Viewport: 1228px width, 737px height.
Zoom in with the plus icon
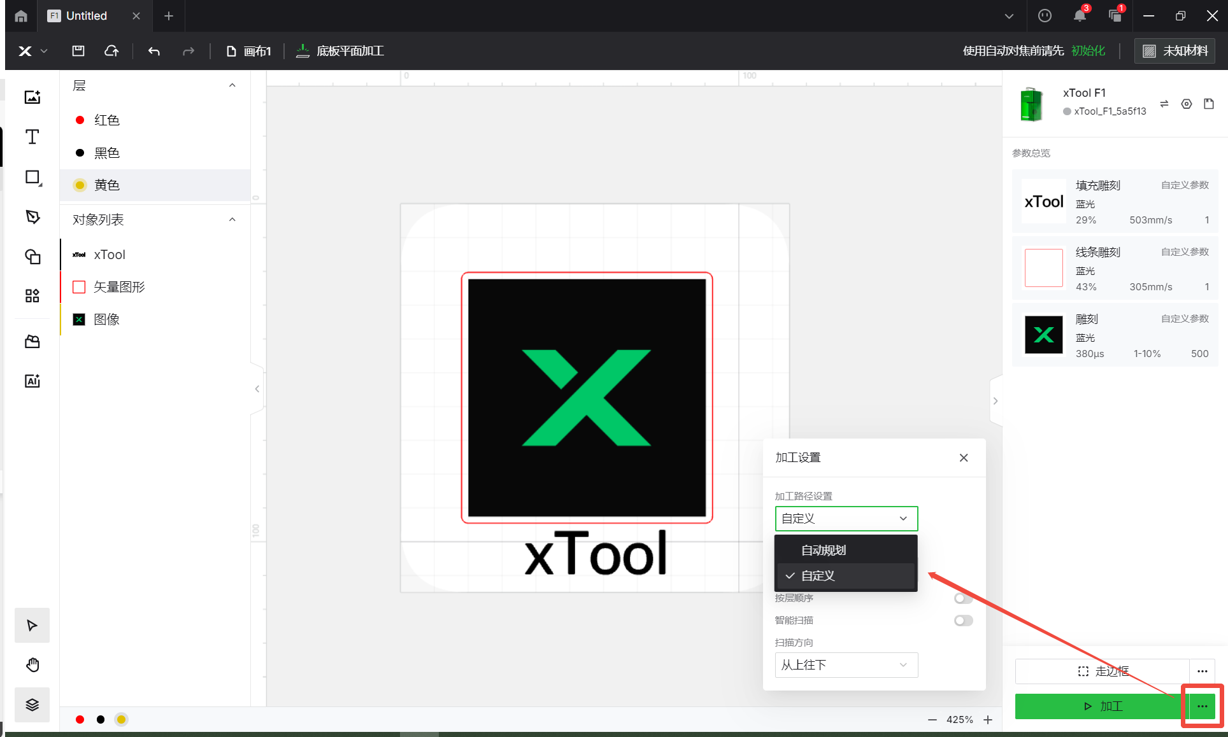(988, 720)
